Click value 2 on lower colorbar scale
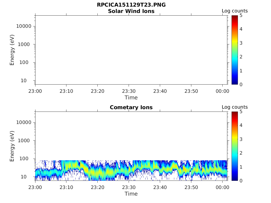This screenshot has height=203, width=271. [x=241, y=153]
